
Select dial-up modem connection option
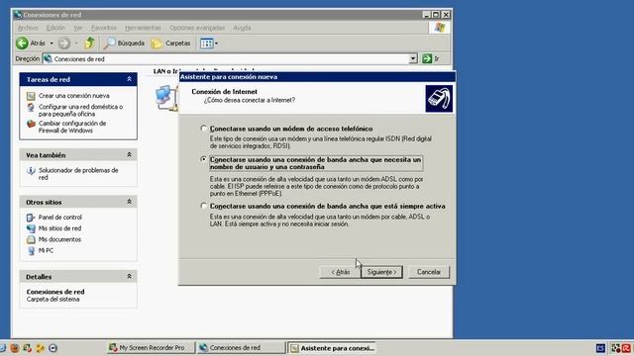click(x=203, y=129)
